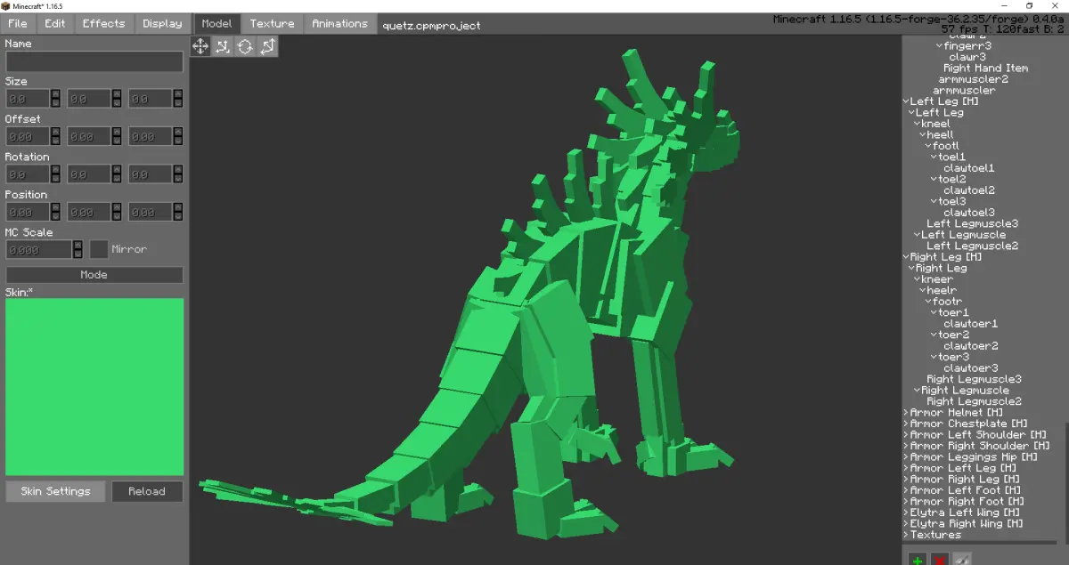Viewport: 1069px width, 565px height.
Task: Select the 'heelr' tree item
Action: point(942,290)
